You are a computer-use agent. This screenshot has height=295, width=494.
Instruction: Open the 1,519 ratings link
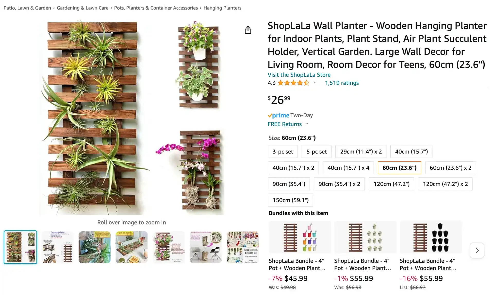(342, 83)
